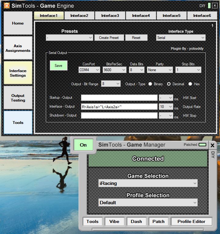Open Interface Settings section

(x=18, y=73)
